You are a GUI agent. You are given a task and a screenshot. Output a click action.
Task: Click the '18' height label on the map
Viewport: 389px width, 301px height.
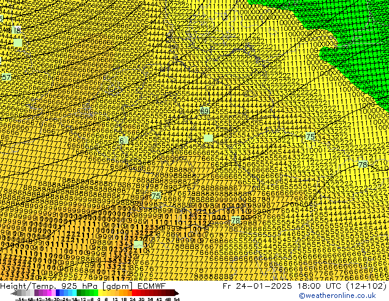[x=17, y=30]
